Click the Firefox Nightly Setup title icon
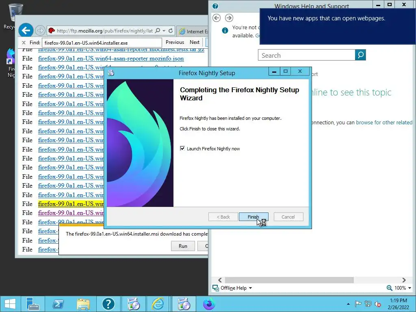416x312 pixels. point(111,72)
